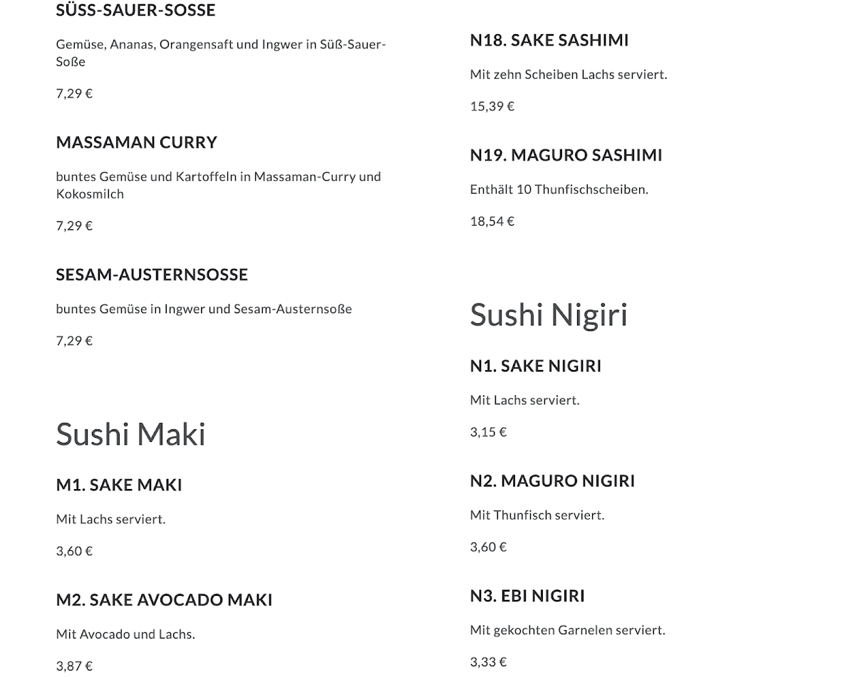Image resolution: width=855 pixels, height=677 pixels.
Task: Click the "Enthält 10 Thunfischscheiben." description
Action: coord(559,189)
